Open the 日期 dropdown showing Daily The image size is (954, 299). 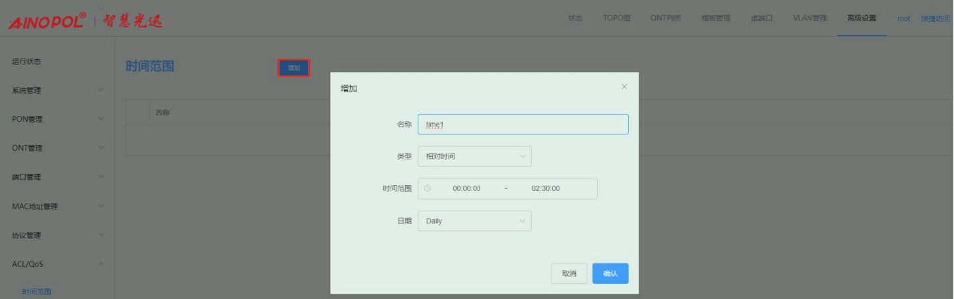click(x=474, y=221)
